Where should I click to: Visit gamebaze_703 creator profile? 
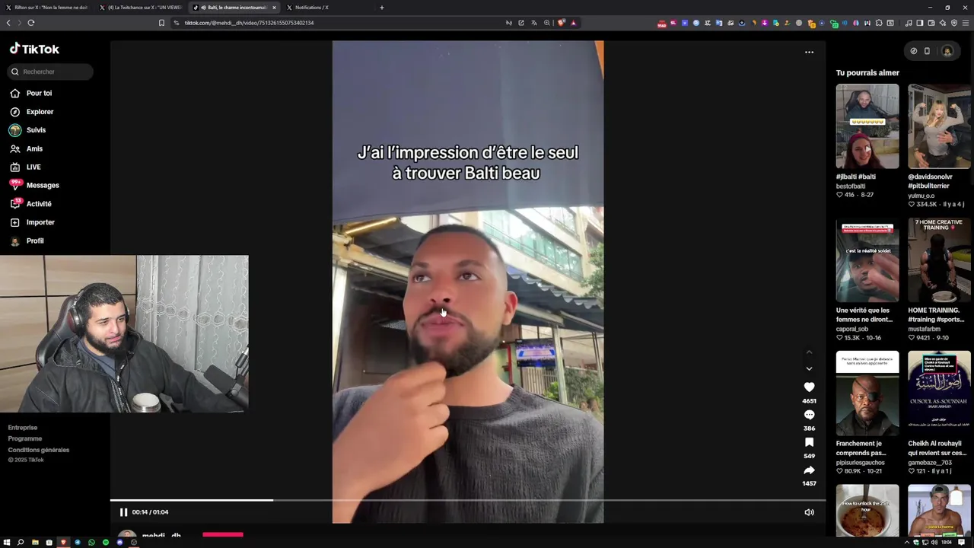(929, 463)
